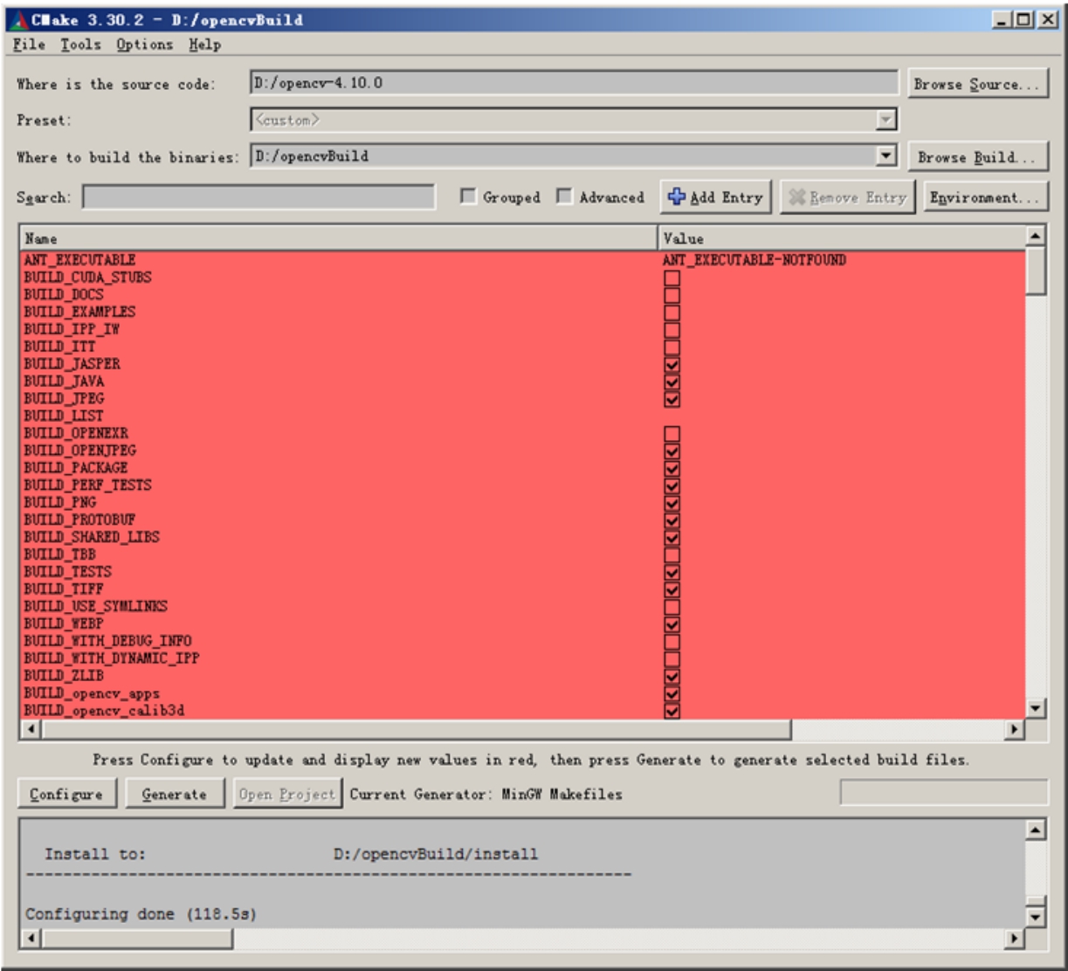1068x971 pixels.
Task: Select the BUILD_PROTOBUF entry name
Action: point(79,520)
